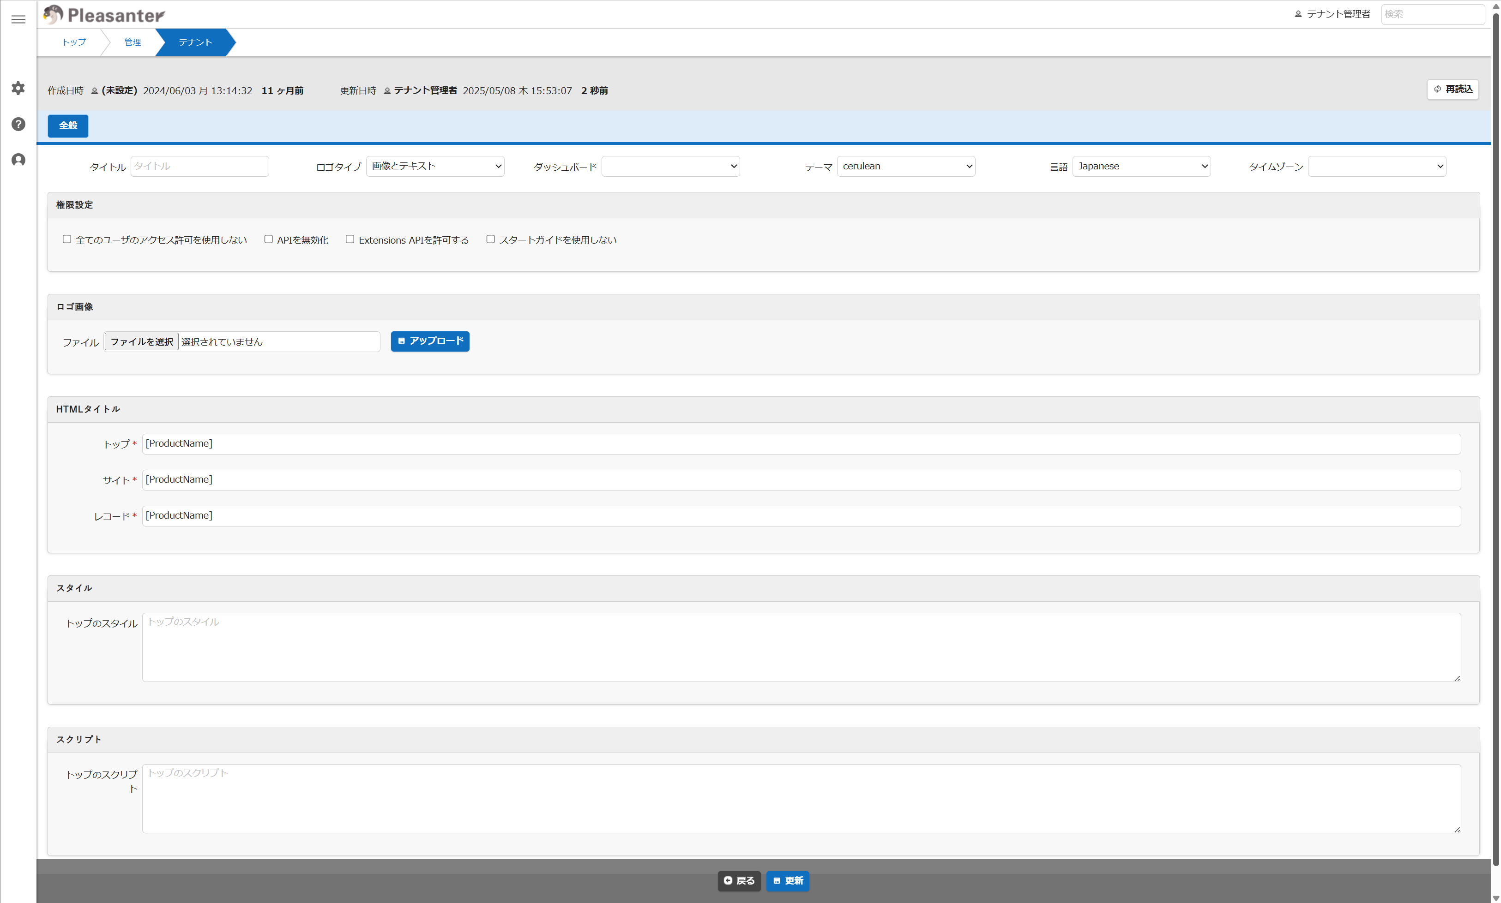Click the トップ HTML title field

pos(801,444)
